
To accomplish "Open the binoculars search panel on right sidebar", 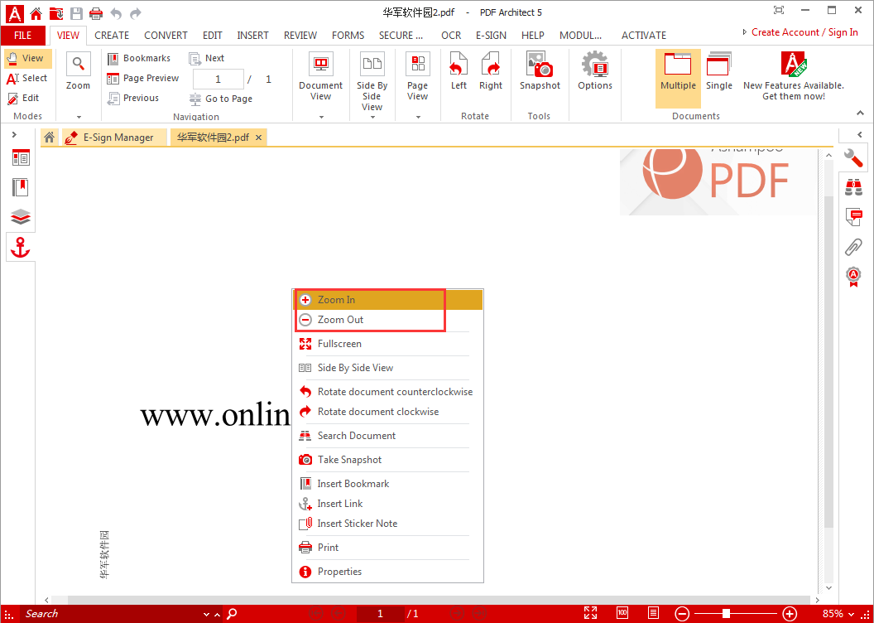I will (x=853, y=187).
